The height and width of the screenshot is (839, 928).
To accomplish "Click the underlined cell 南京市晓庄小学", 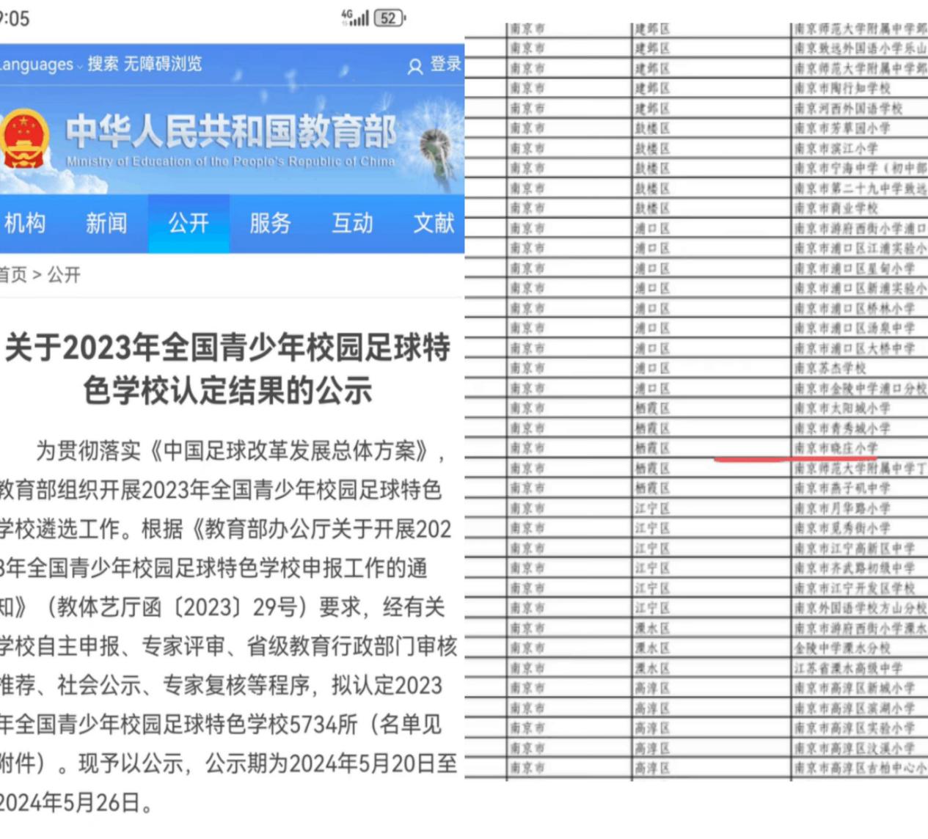I will (x=836, y=448).
